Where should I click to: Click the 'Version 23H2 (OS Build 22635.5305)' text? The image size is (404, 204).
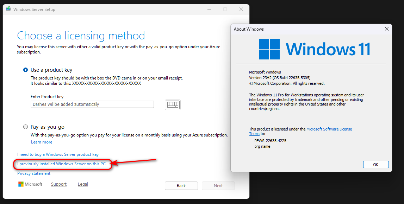(280, 78)
